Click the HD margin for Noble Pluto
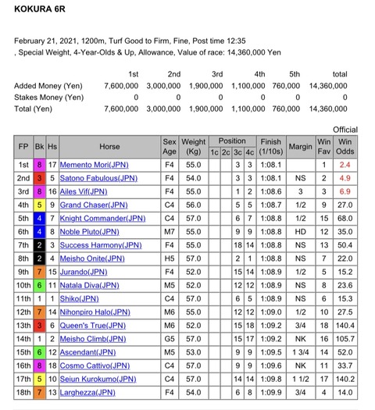375x410 pixels. [301, 232]
